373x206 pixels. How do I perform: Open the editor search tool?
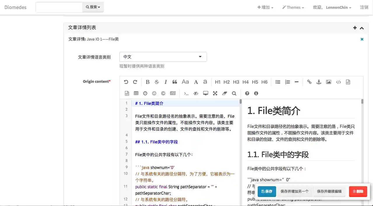pos(234,93)
